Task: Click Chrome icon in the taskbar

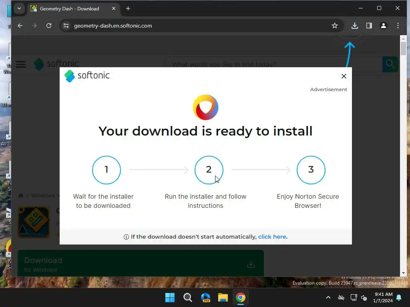Action: tap(241, 297)
